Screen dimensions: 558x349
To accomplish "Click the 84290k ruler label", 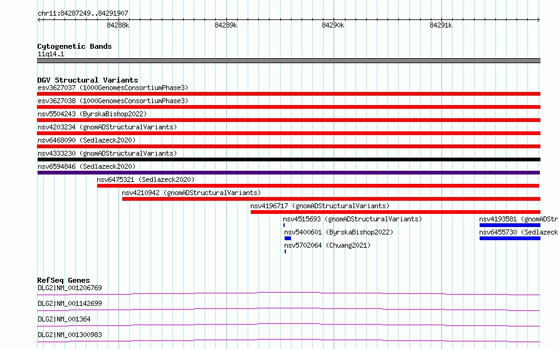I will pyautogui.click(x=333, y=25).
